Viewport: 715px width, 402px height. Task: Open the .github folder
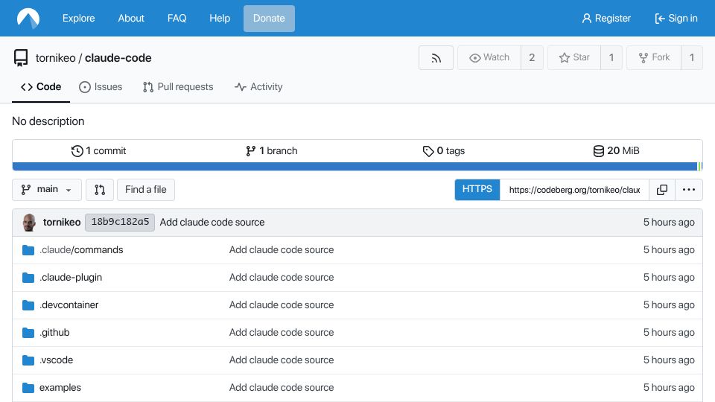coord(54,333)
